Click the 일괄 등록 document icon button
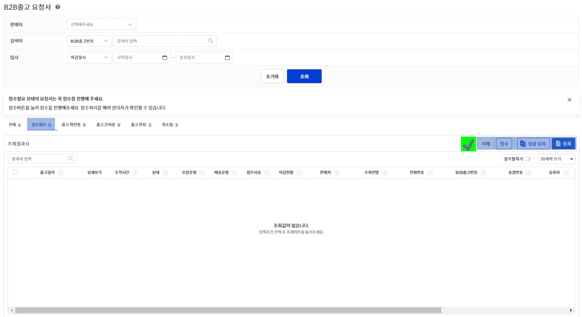Screen dimensions: 582x317 533,144
